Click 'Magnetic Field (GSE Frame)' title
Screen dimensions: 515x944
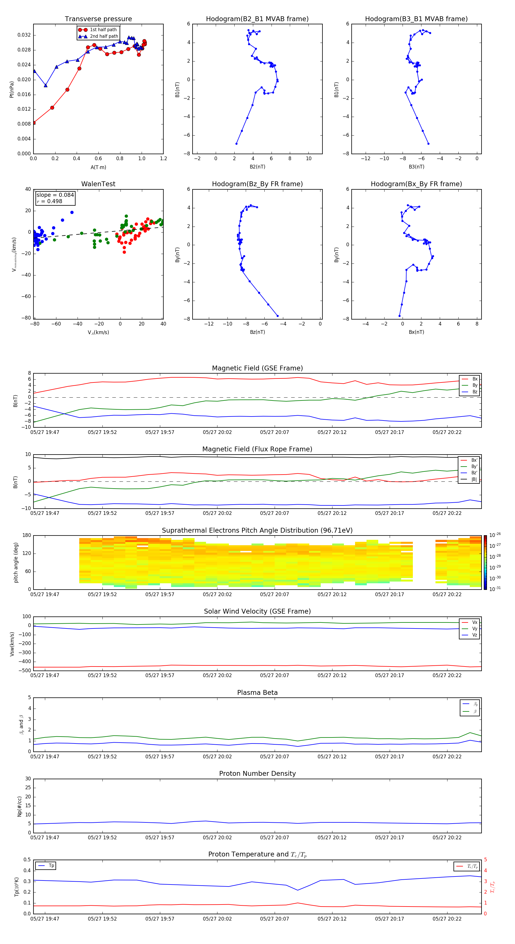(x=257, y=368)
